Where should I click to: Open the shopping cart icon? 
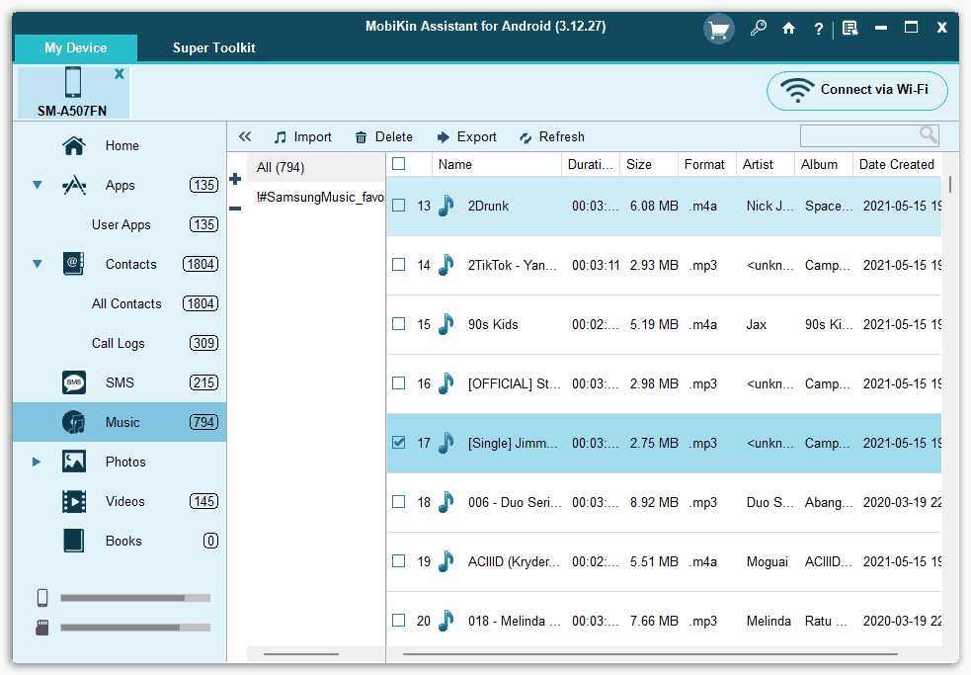click(718, 29)
